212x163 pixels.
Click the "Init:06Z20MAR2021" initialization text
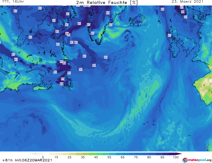(33, 160)
